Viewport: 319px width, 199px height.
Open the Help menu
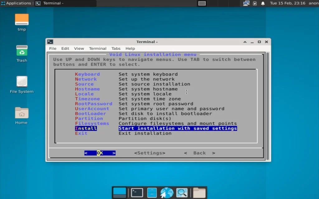coord(130,49)
